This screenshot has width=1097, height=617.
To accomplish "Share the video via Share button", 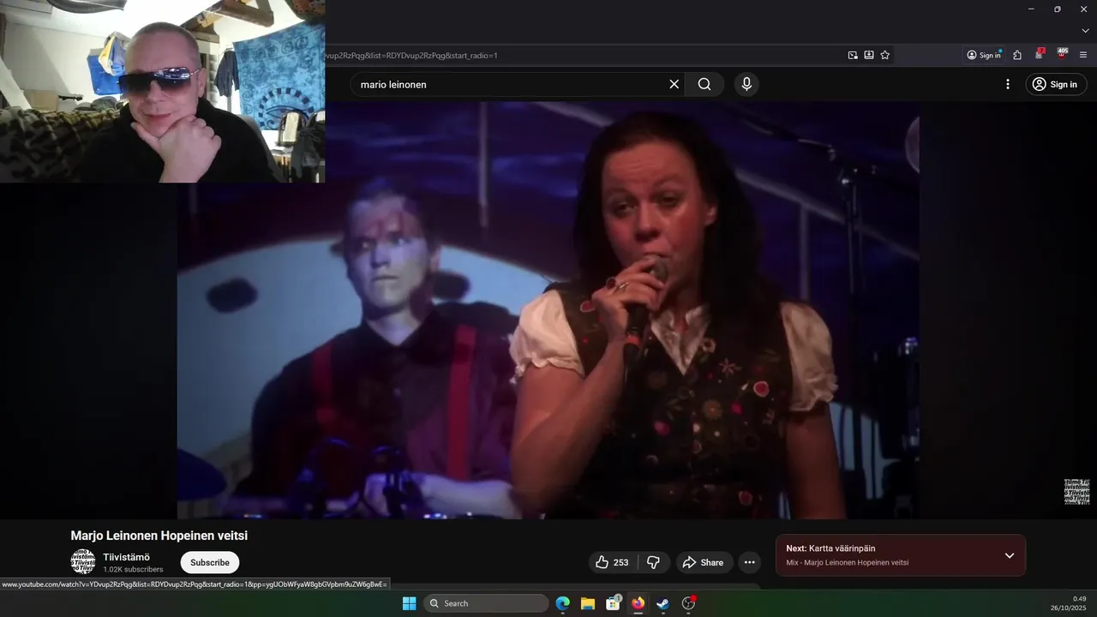I will point(704,562).
